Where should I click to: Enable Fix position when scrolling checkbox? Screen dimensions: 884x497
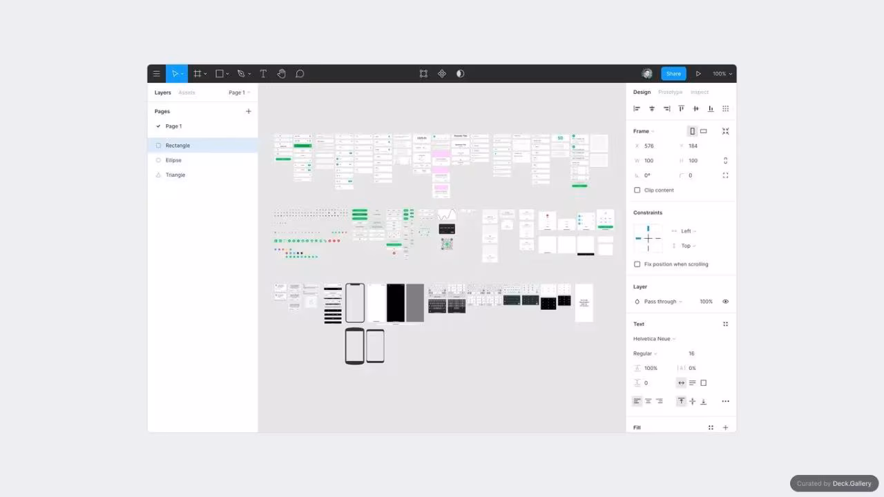637,264
